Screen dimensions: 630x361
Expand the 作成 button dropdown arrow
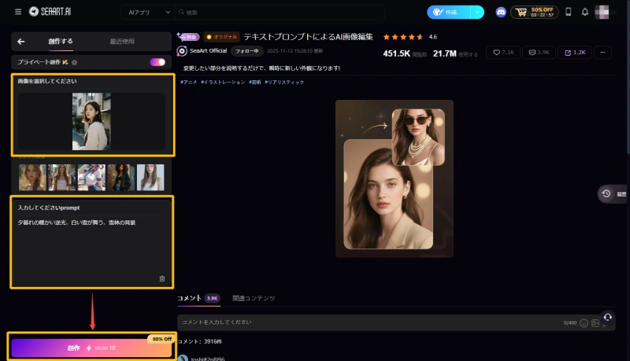click(x=477, y=13)
